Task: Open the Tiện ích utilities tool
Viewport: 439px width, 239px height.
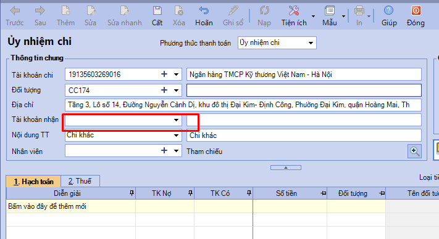Action: coord(294,16)
